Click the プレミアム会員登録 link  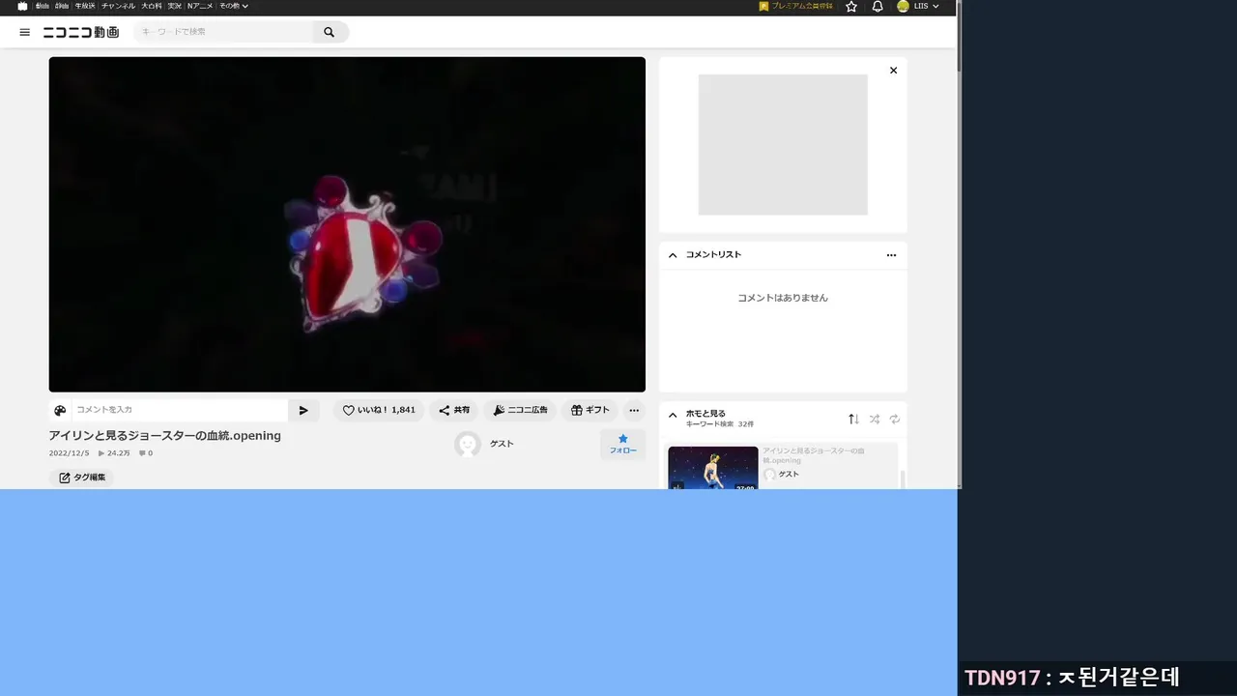click(796, 6)
